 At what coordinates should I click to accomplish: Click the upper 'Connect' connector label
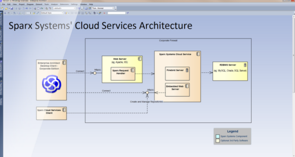click(80, 71)
